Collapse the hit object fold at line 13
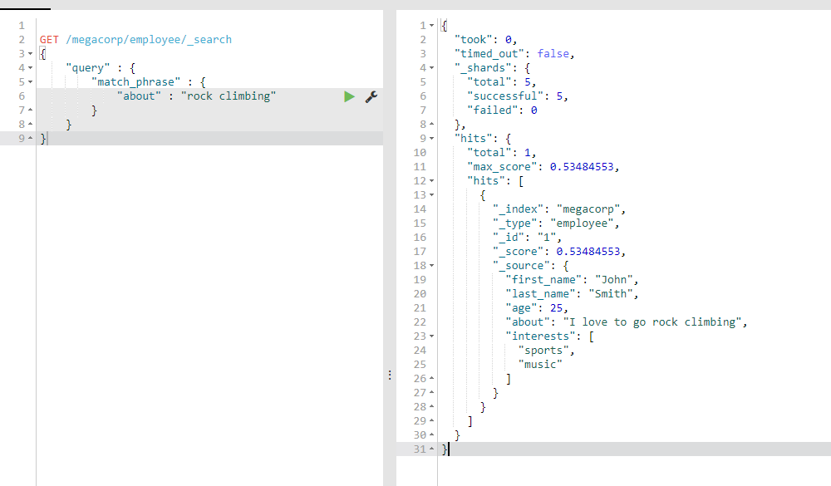This screenshot has height=486, width=831. (431, 195)
